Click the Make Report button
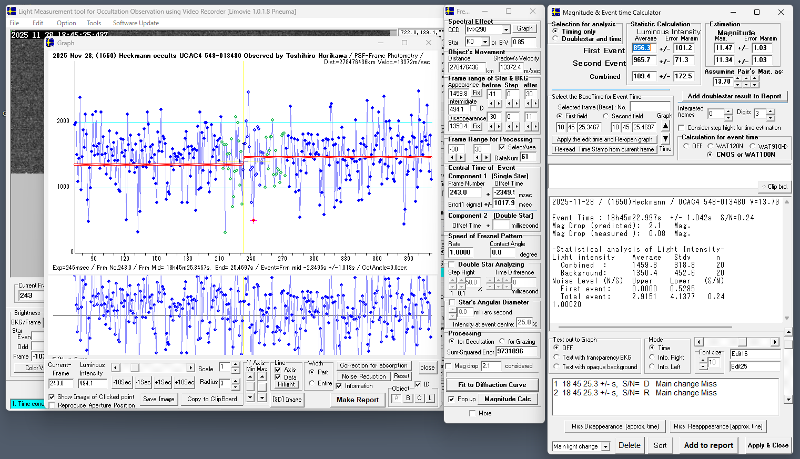Image resolution: width=800 pixels, height=459 pixels. pyautogui.click(x=358, y=400)
